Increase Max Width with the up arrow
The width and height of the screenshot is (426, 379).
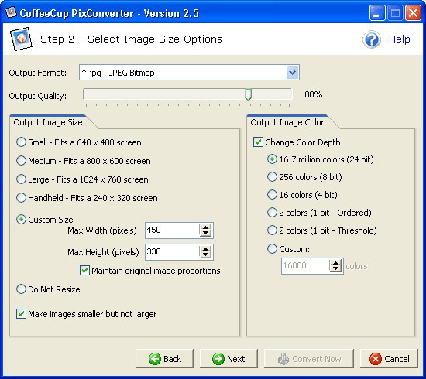pyautogui.click(x=205, y=227)
